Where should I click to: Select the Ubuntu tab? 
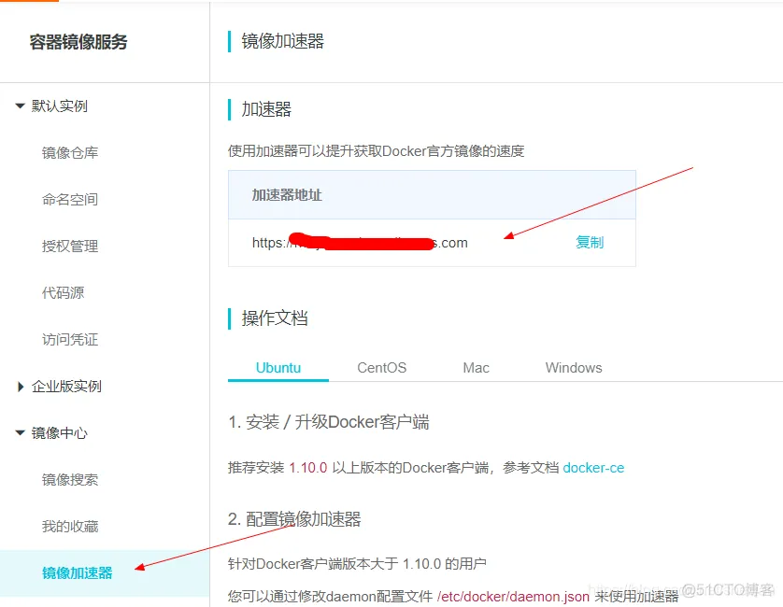278,367
